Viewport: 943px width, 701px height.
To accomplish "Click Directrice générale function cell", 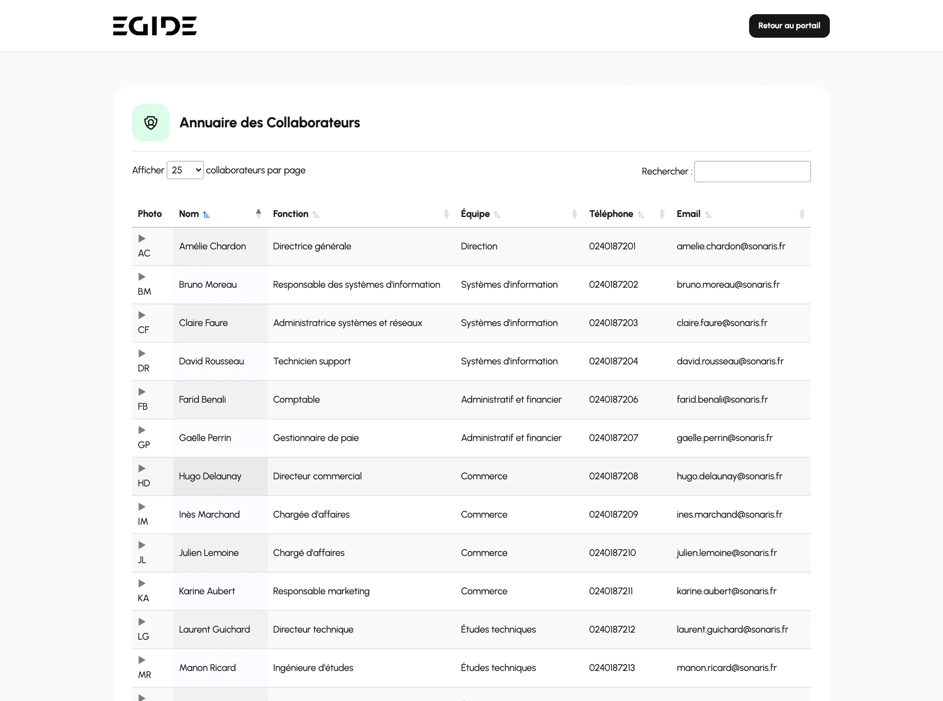I will (312, 246).
